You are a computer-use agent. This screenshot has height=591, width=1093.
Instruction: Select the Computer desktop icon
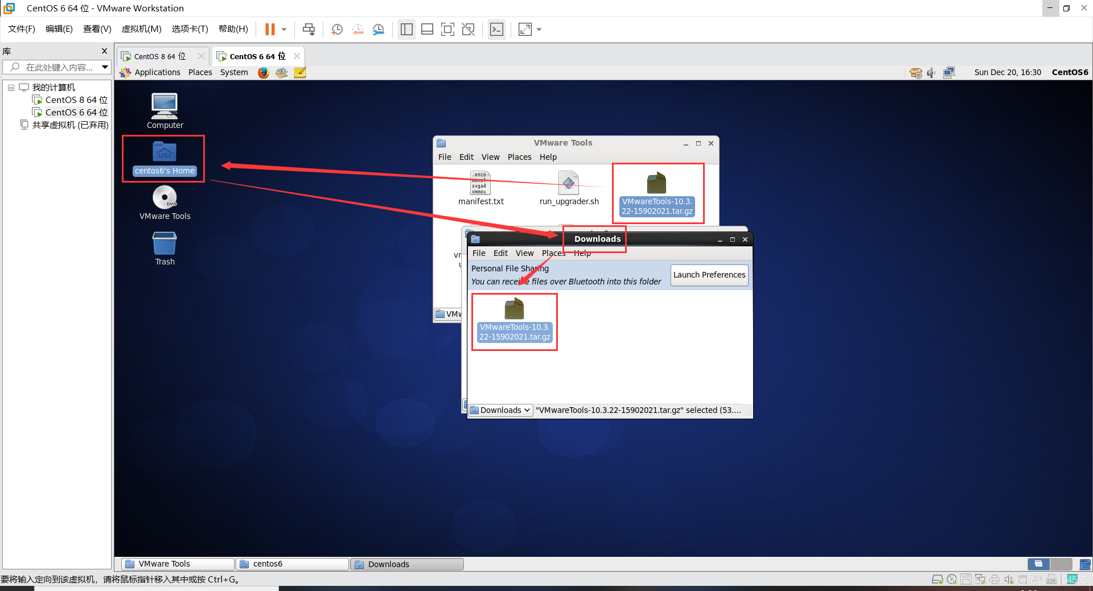[165, 111]
